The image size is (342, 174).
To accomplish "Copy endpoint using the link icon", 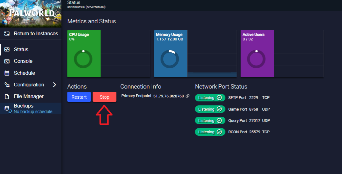I will (x=187, y=96).
